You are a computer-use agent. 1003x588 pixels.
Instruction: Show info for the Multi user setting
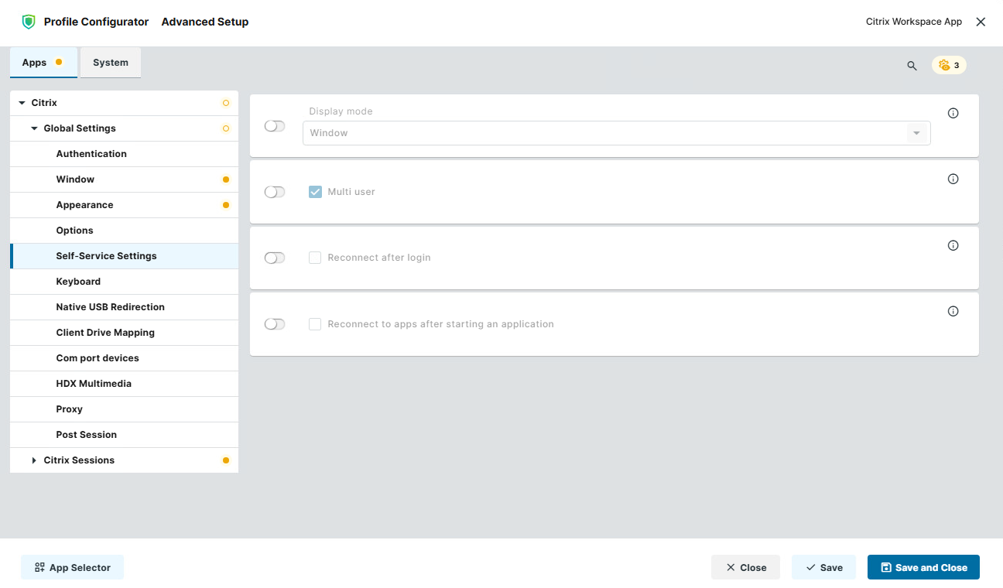[953, 179]
